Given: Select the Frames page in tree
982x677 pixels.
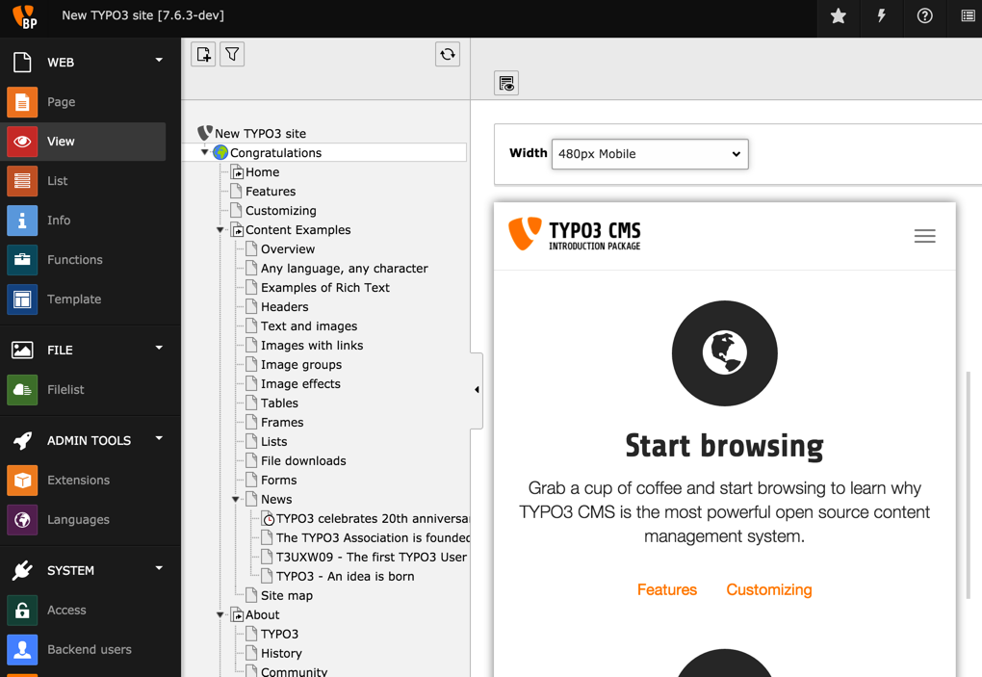Looking at the screenshot, I should (282, 423).
